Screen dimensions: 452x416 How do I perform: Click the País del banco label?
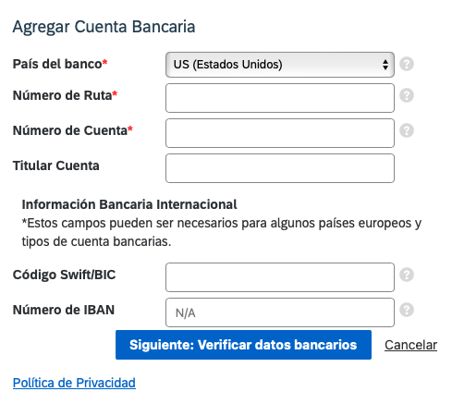tap(60, 64)
